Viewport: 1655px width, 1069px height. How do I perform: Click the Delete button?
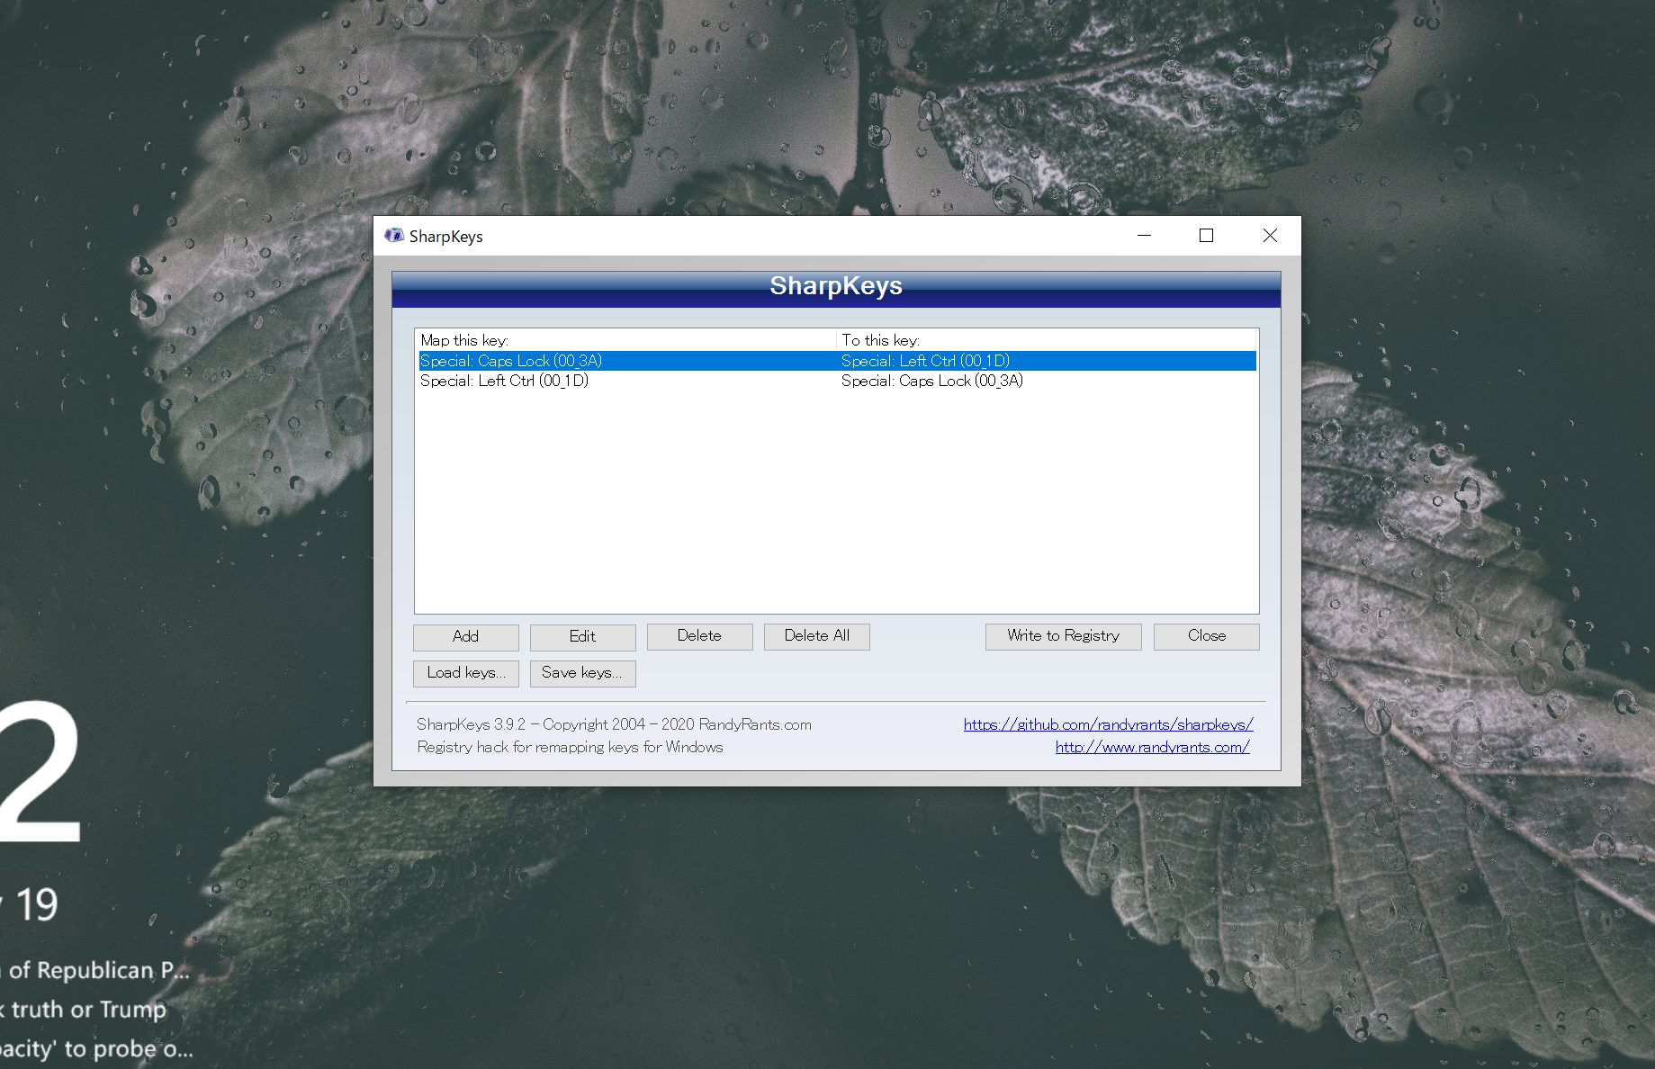pos(699,636)
